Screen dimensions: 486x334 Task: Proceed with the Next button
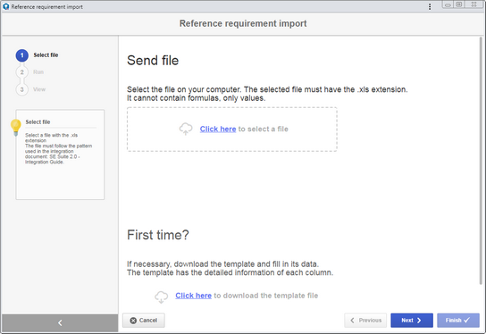click(412, 321)
